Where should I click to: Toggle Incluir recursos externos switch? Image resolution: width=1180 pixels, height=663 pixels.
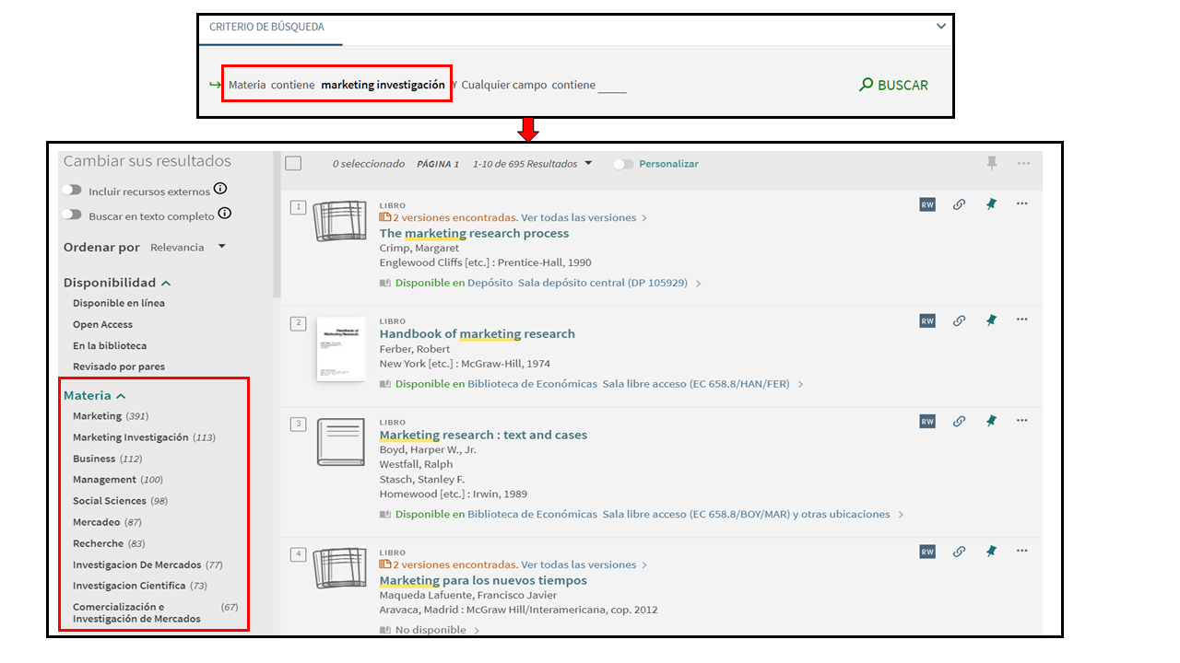pyautogui.click(x=72, y=191)
